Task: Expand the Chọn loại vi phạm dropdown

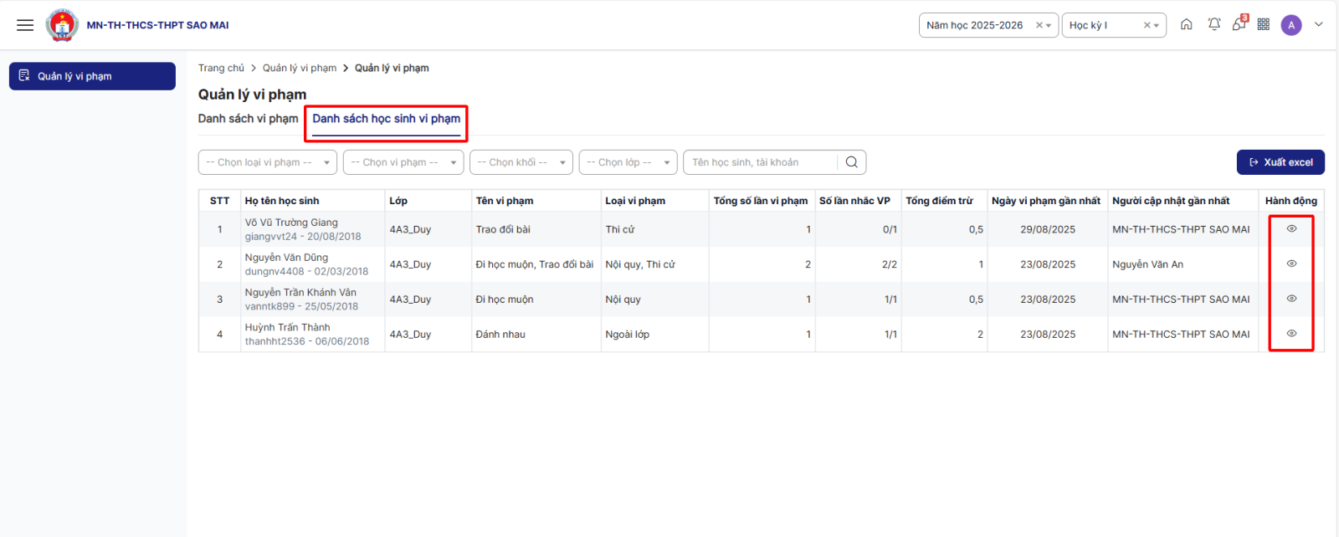Action: point(267,162)
